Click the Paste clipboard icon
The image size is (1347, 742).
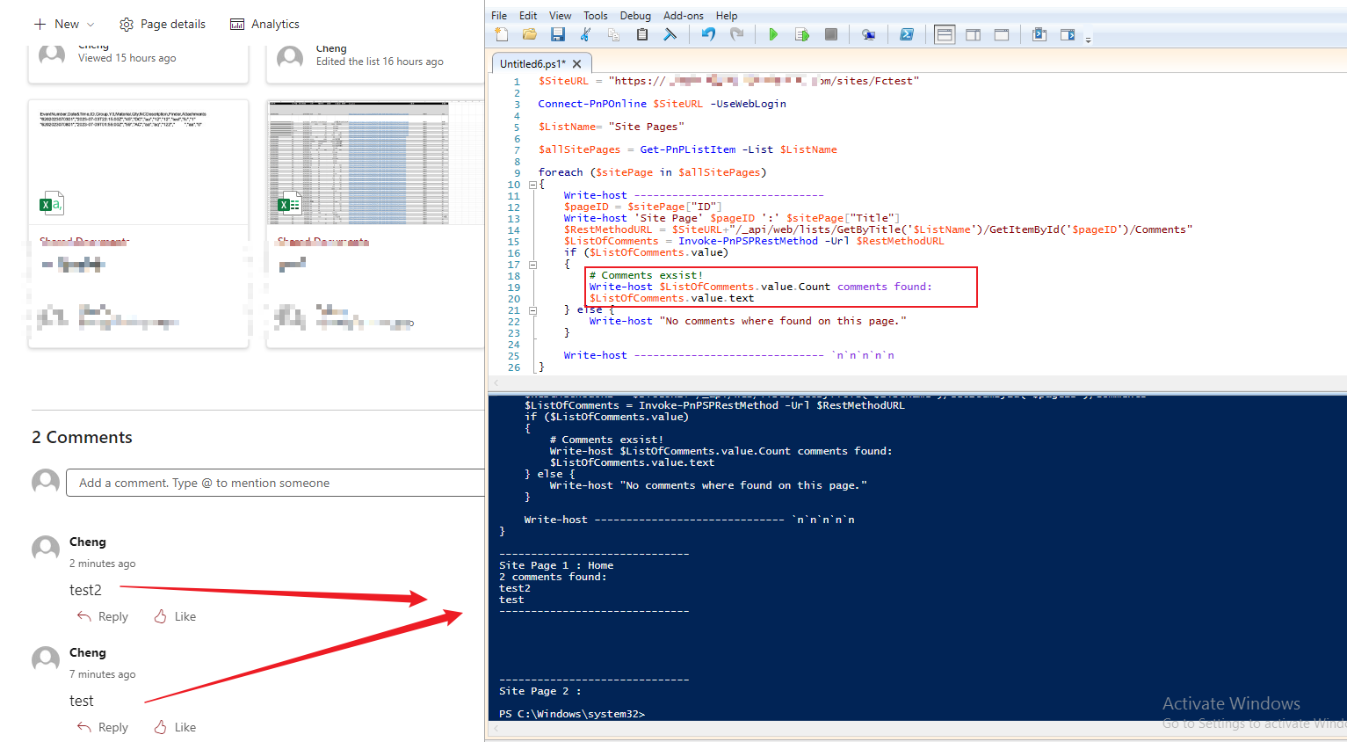642,34
